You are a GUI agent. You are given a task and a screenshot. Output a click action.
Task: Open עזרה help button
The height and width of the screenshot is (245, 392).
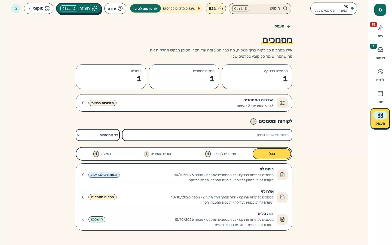pyautogui.click(x=115, y=8)
